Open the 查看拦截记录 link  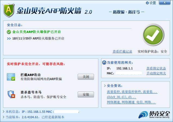(122, 51)
